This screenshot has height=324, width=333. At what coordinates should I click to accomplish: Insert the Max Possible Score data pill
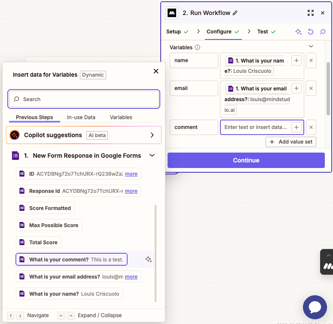49,225
